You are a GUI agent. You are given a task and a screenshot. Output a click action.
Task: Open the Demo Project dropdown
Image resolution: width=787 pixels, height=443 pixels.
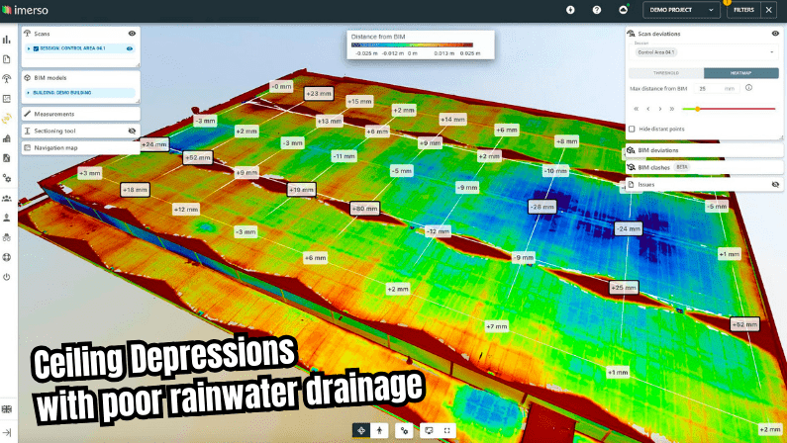[x=681, y=10]
